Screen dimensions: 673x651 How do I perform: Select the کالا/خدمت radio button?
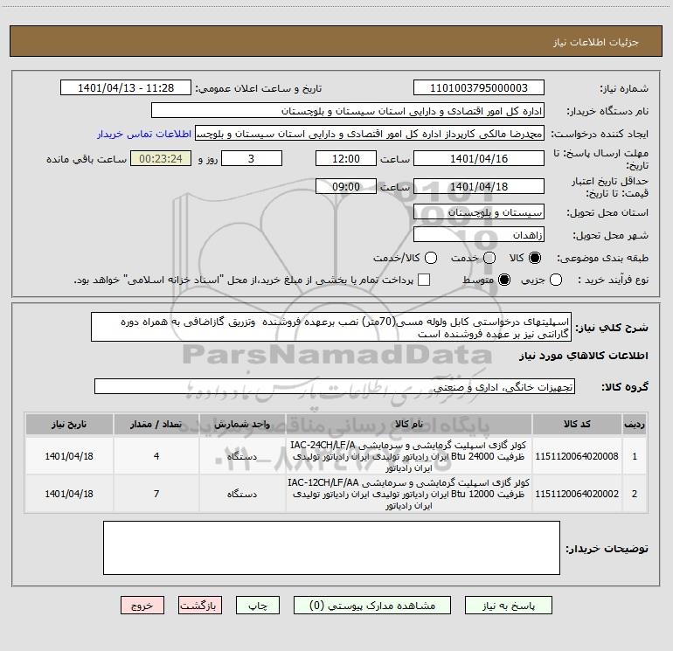431,258
